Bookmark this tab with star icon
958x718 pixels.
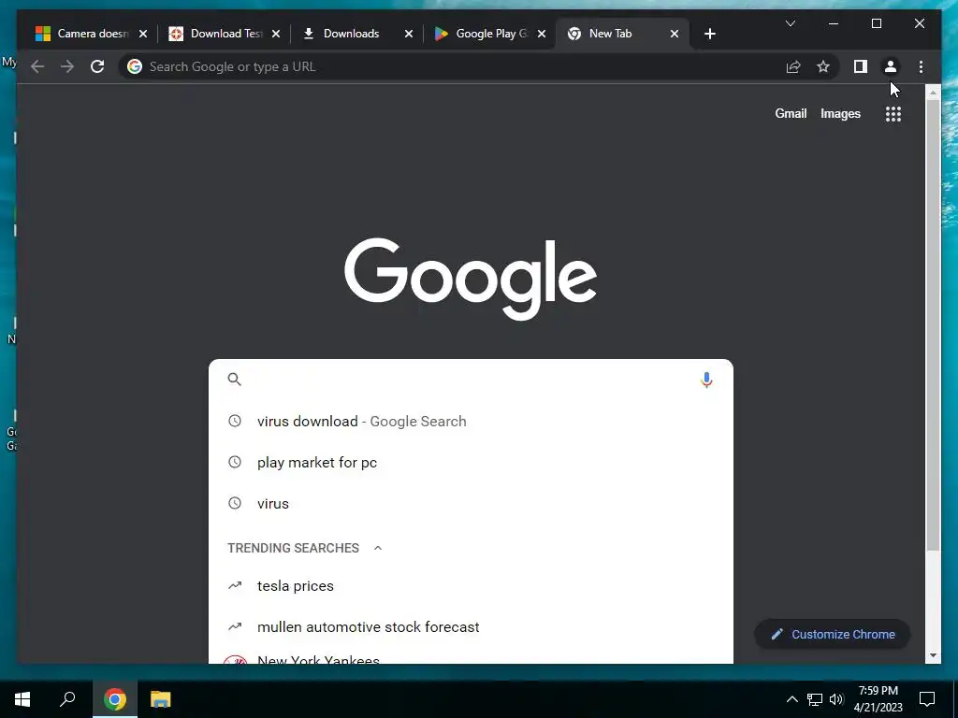[x=823, y=66]
